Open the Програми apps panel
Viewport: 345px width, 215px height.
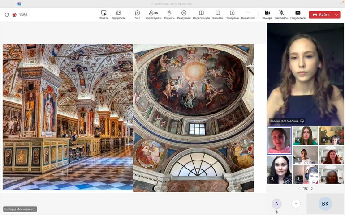pos(232,15)
